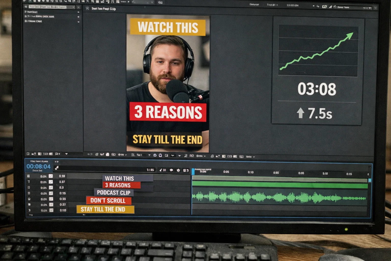Enable the checkbox on the STAY TILL THE END row

pos(51,210)
